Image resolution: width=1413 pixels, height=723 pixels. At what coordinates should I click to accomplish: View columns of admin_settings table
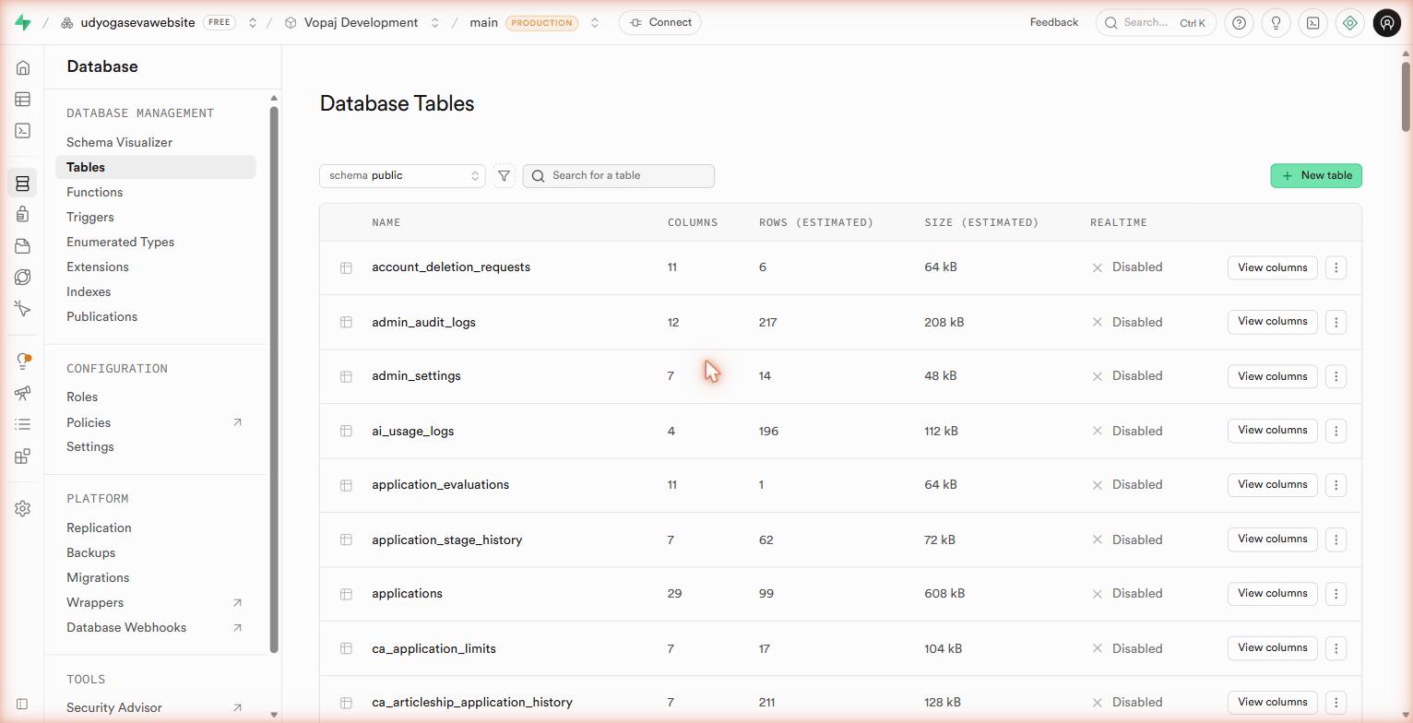[x=1272, y=376]
